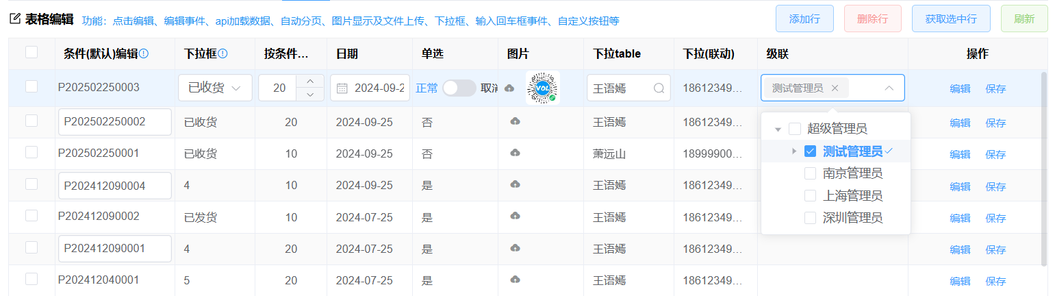This screenshot has height=296, width=1055.
Task: Collapse the 级联 cascader dropdown arrow
Action: click(889, 88)
